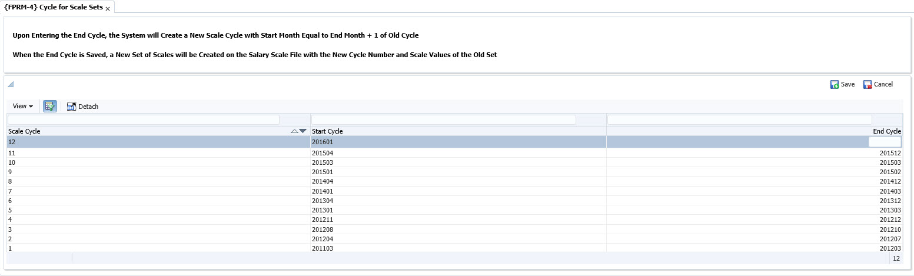Click the Save disk icon
The width and height of the screenshot is (914, 276).
pyautogui.click(x=835, y=85)
